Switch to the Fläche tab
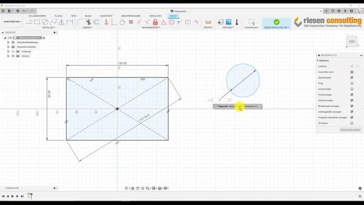Screen dimensions: 364x205 coord(58,16)
